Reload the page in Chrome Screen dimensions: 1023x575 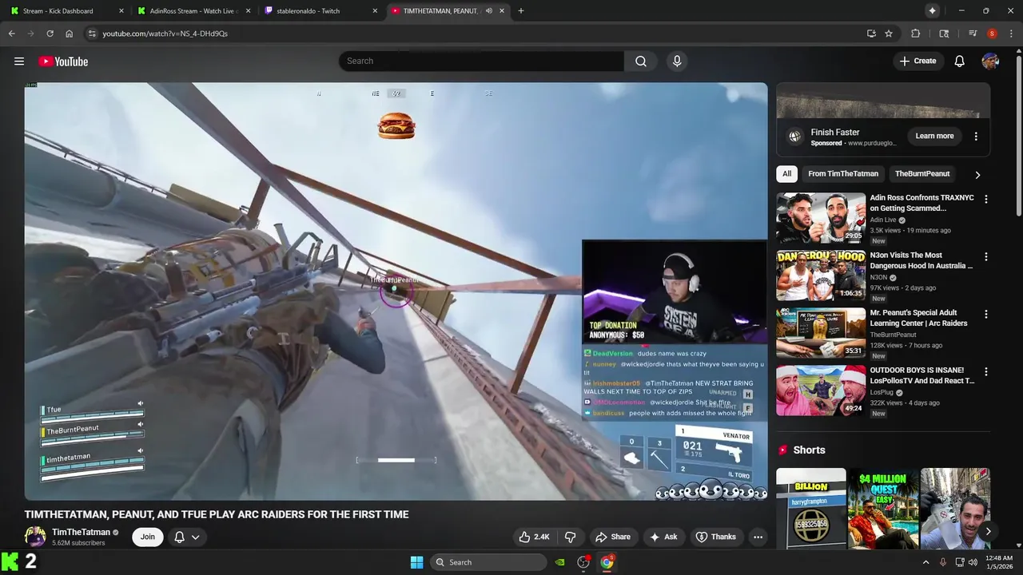click(50, 34)
